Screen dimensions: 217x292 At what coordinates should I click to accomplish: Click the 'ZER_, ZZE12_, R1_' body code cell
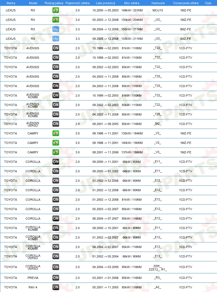(158, 268)
